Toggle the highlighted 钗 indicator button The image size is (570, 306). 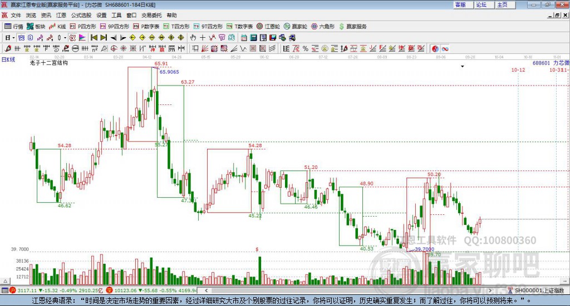coord(73,38)
